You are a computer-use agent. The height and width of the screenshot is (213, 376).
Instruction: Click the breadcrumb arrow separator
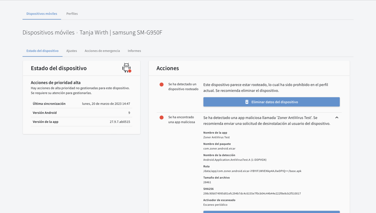point(77,33)
